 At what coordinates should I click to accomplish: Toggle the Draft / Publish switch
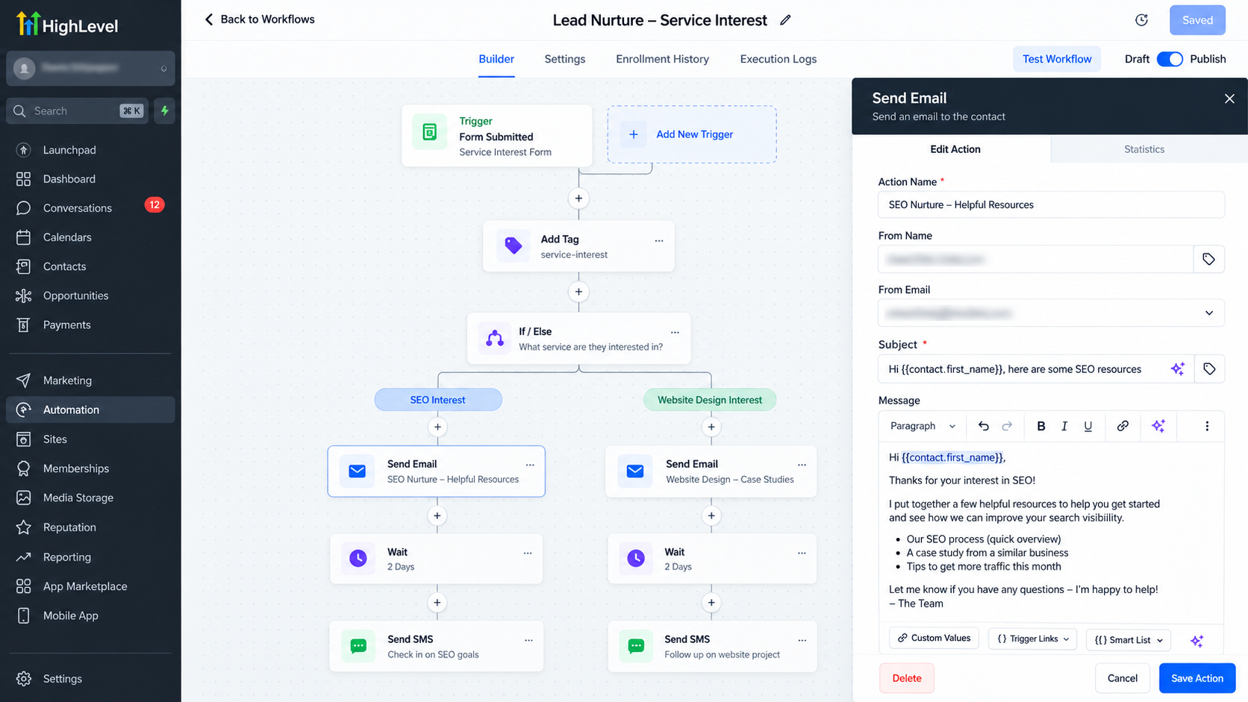[x=1170, y=59]
